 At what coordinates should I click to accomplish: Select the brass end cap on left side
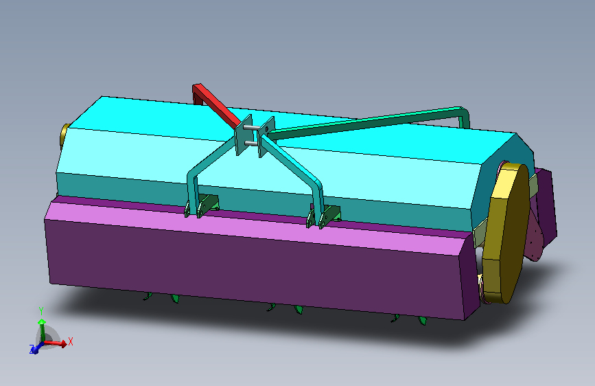click(x=65, y=135)
